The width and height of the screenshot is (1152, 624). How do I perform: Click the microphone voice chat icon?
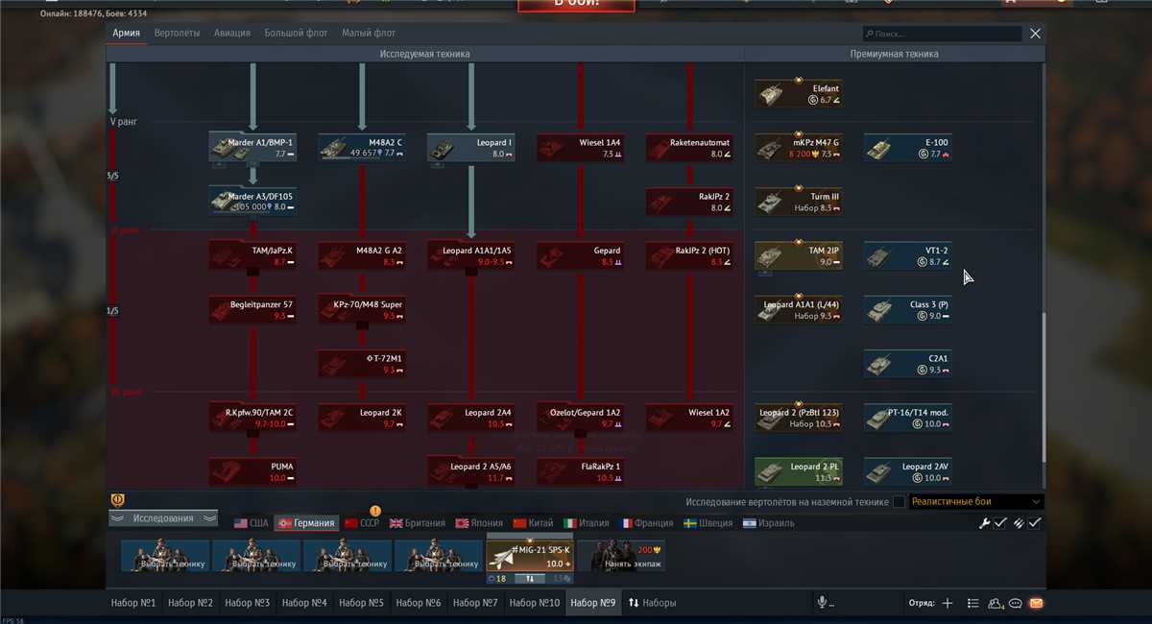click(x=822, y=603)
